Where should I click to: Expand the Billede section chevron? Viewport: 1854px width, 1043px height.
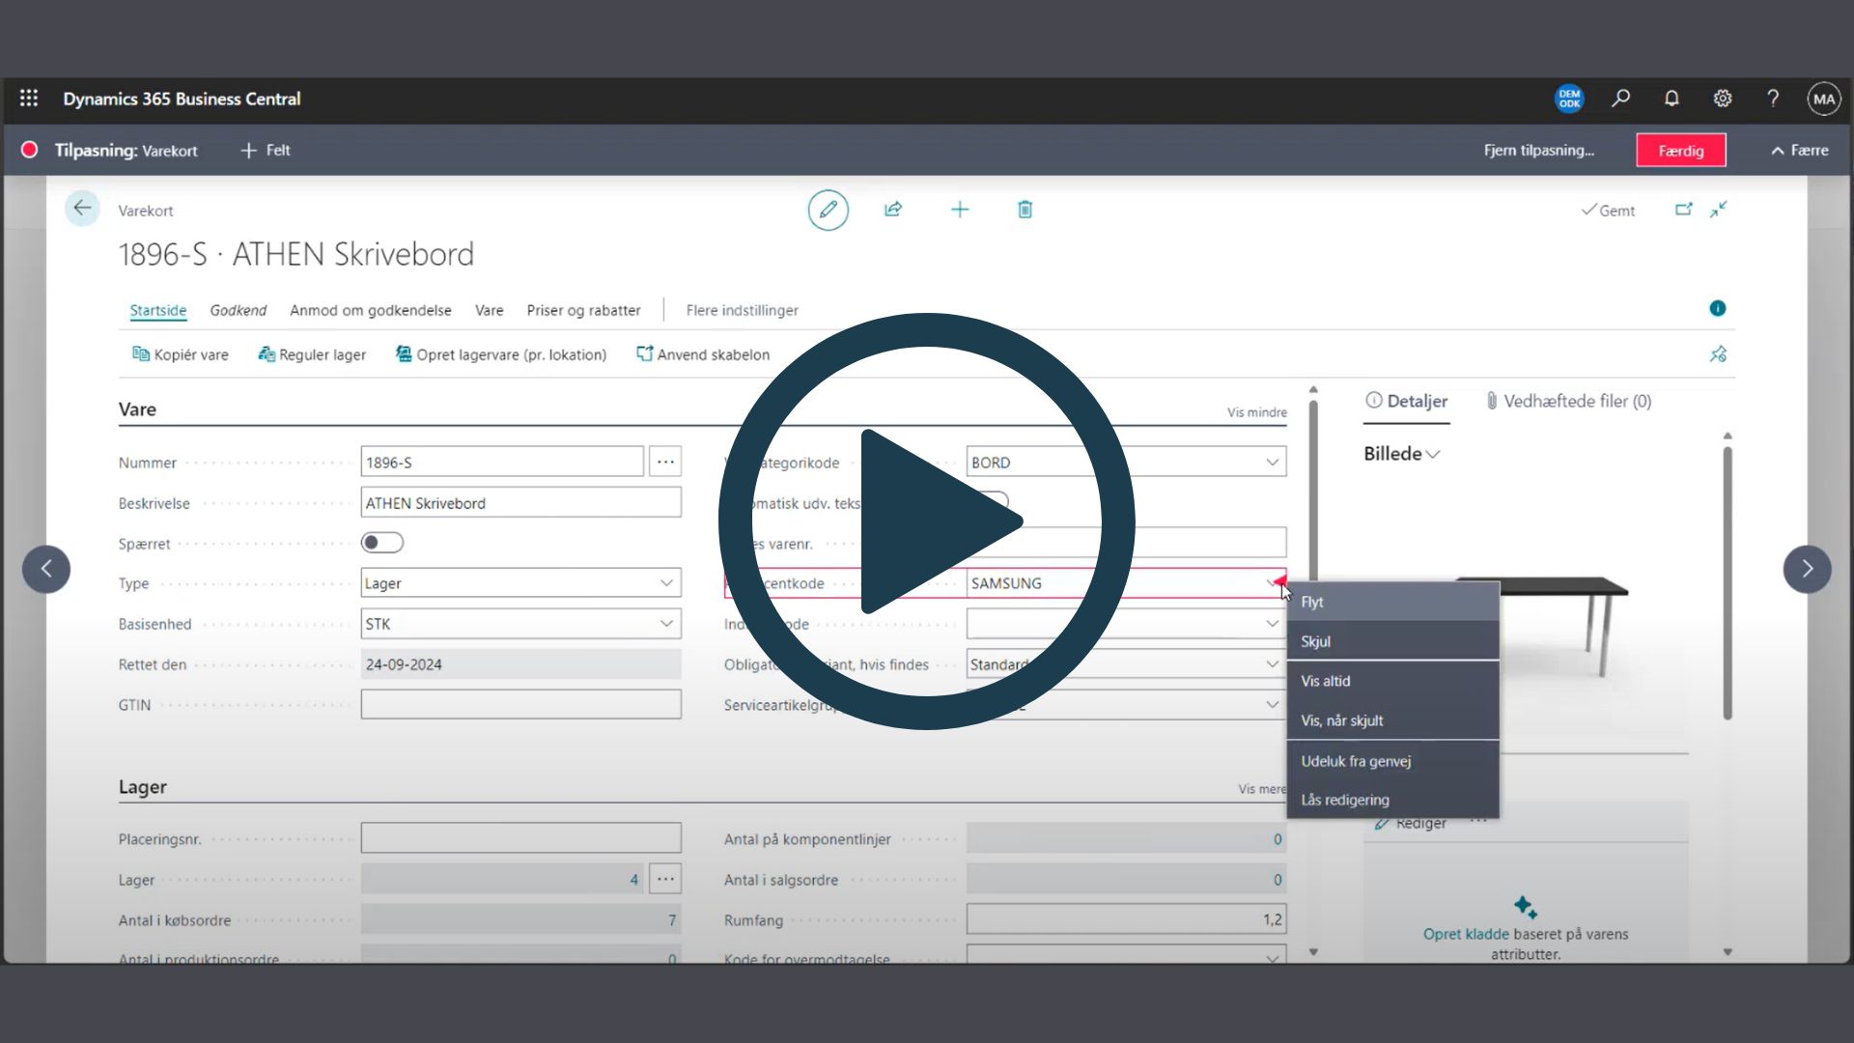(1433, 454)
